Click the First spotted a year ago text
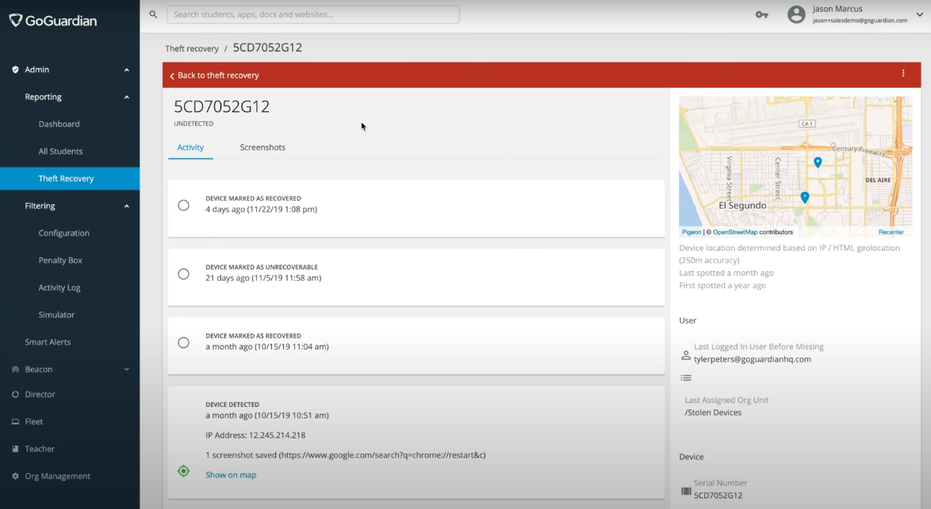 click(722, 285)
